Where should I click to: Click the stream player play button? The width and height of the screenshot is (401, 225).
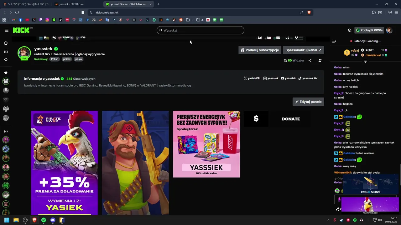tap(45, 37)
